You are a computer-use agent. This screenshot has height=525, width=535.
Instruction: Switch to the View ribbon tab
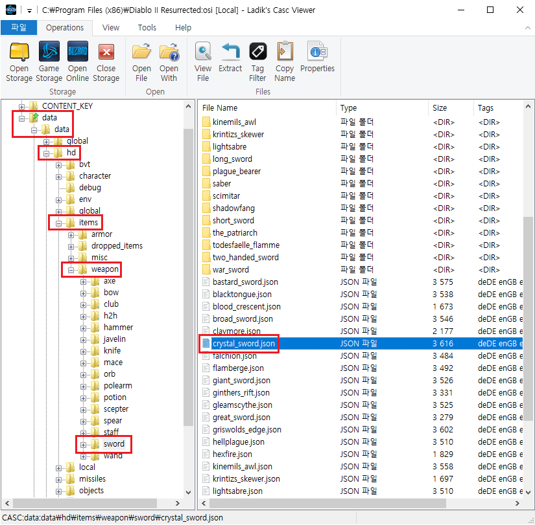tap(111, 28)
